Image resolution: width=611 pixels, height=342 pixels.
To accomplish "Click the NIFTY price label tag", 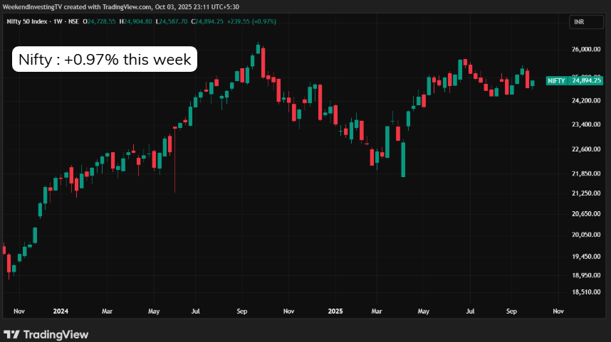I will (x=556, y=81).
